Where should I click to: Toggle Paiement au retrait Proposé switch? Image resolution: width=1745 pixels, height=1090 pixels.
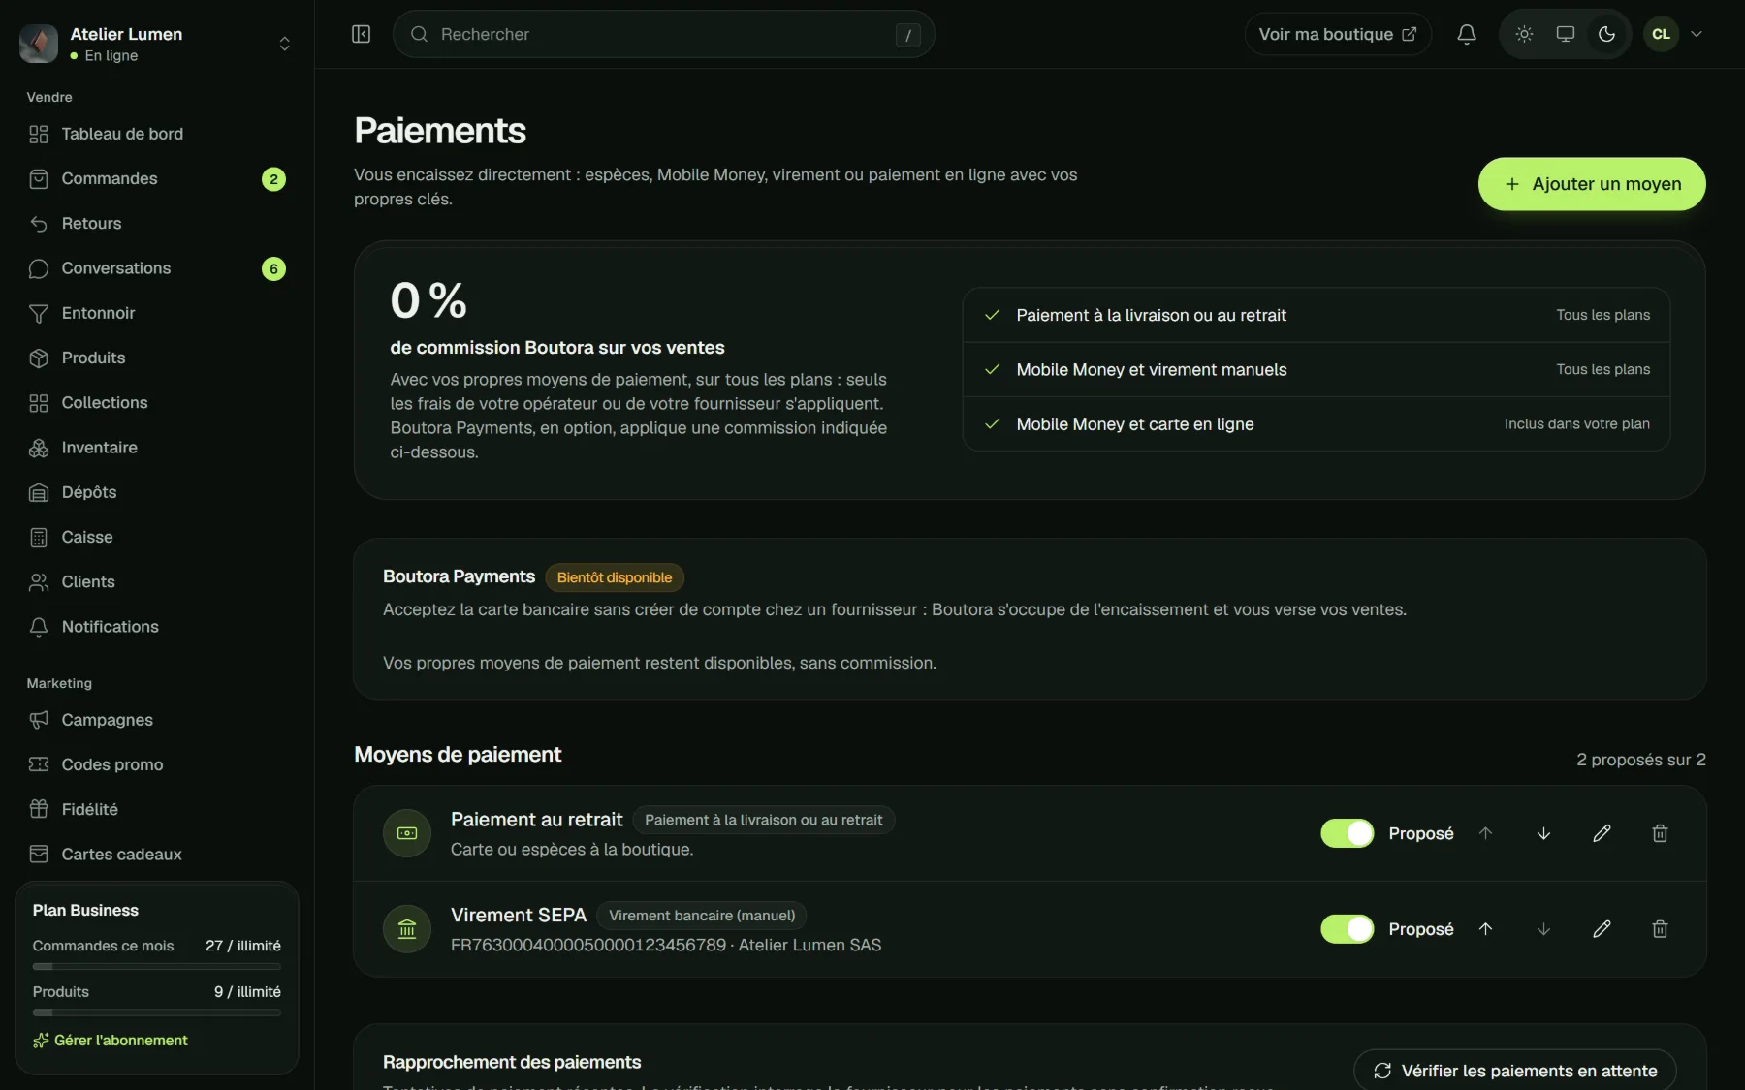tap(1347, 833)
